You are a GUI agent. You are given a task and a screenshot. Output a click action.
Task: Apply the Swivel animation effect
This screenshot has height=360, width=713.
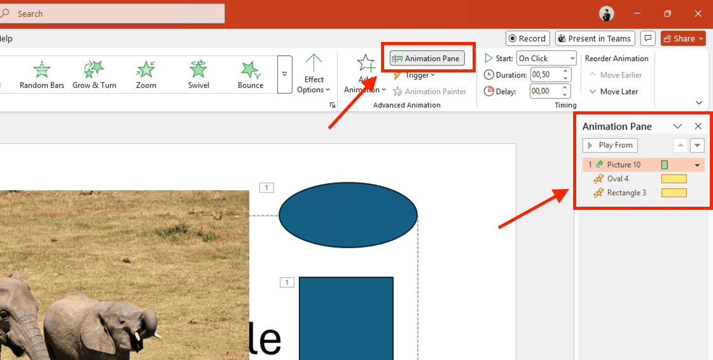[x=198, y=75]
